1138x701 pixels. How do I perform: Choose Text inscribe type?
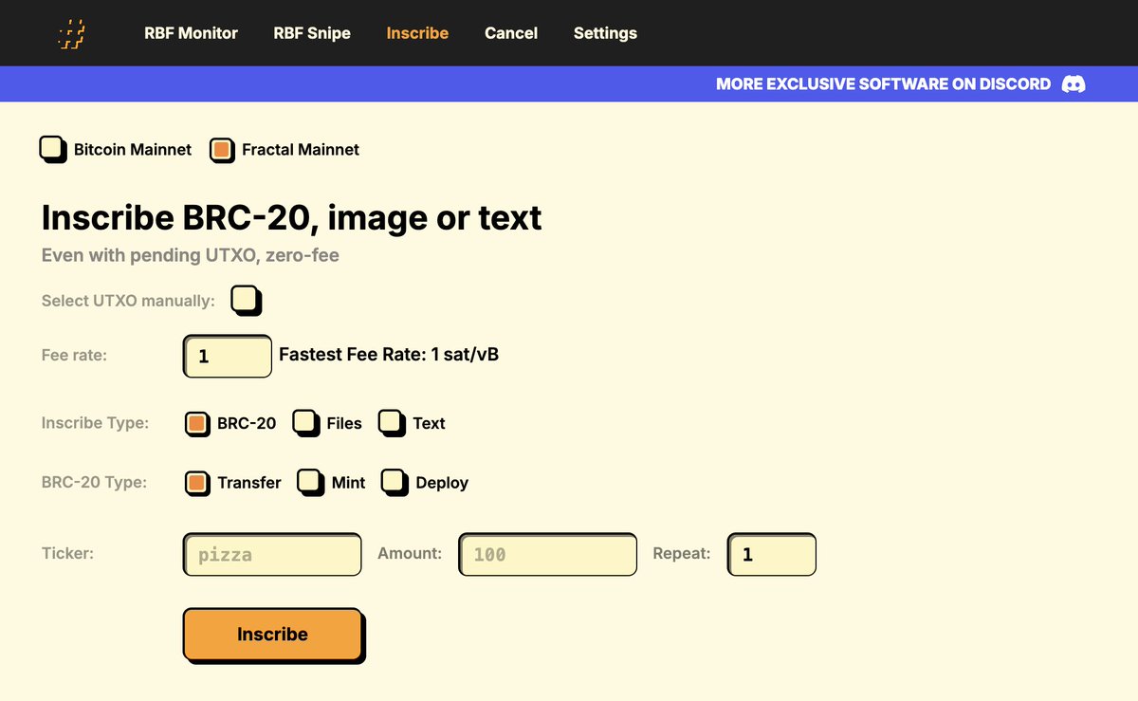tap(393, 423)
